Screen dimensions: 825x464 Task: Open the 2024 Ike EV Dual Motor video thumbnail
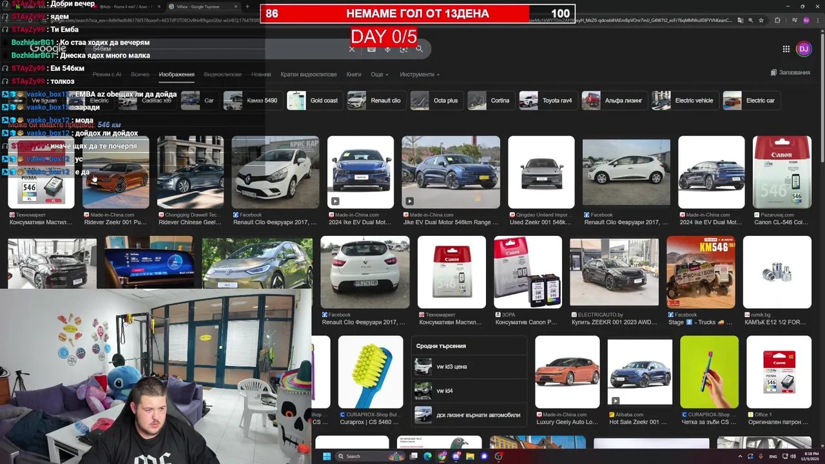[x=360, y=172]
